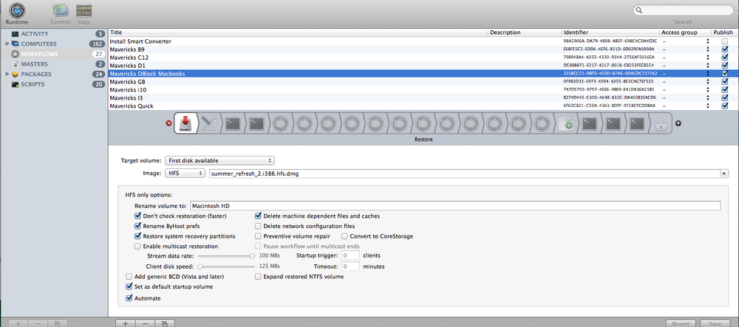Sort by the Access group column header
739x327 pixels.
pyautogui.click(x=685, y=32)
